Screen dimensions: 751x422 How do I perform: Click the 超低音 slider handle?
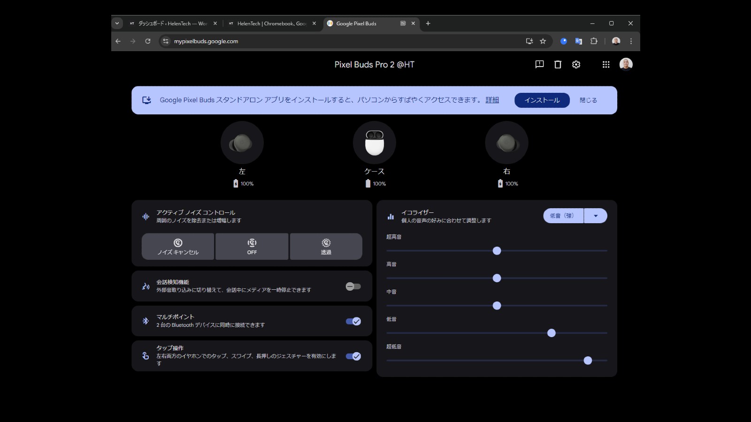tap(588, 361)
